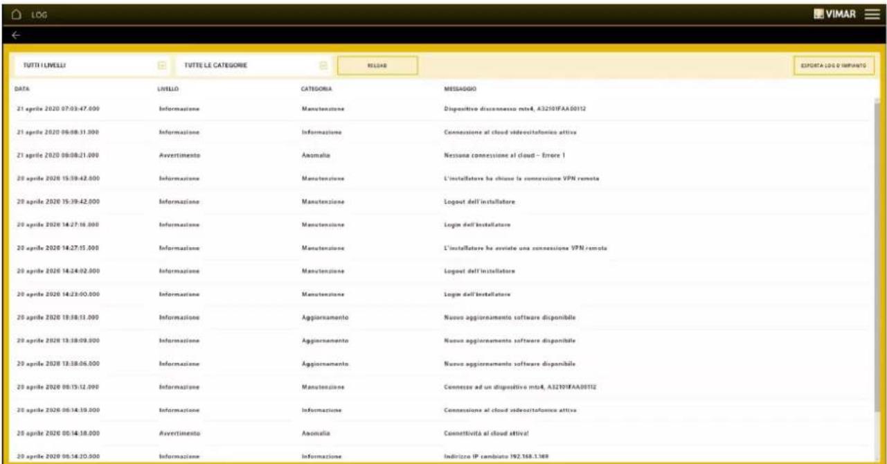Click the '20 aprile 2020 14:27:15.000' date
Screen dimensions: 887x464
[x=57, y=249]
